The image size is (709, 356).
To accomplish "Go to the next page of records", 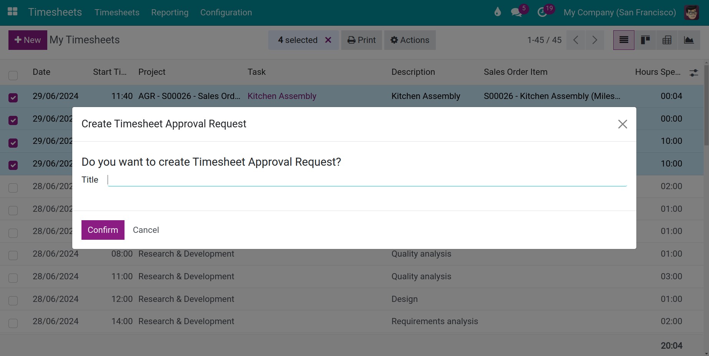I will [x=594, y=40].
